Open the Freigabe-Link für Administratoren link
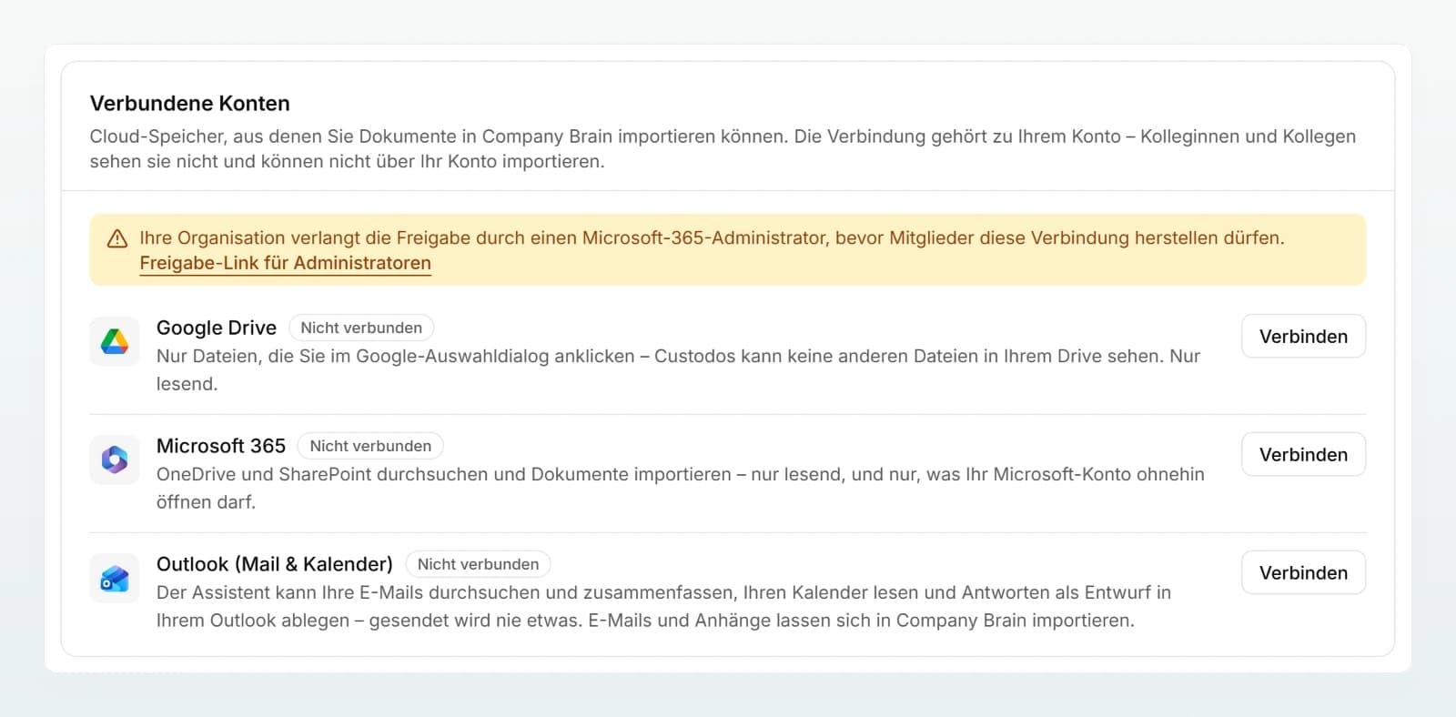1456x717 pixels. click(x=285, y=263)
